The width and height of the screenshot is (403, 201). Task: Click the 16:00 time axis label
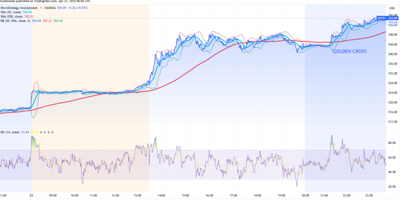(x=209, y=196)
